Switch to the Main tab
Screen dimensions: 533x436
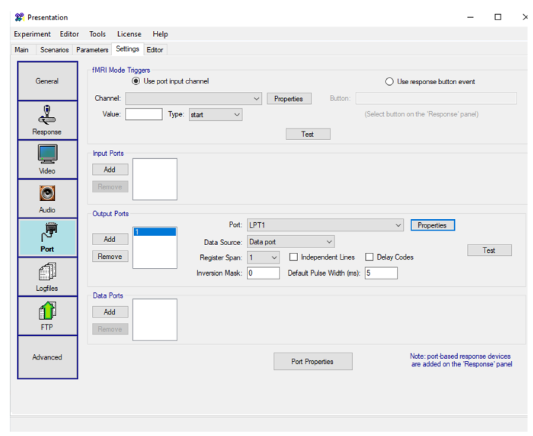click(x=21, y=50)
